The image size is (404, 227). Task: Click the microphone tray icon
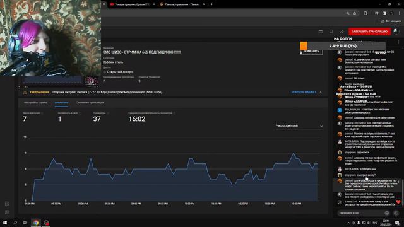tap(359, 223)
